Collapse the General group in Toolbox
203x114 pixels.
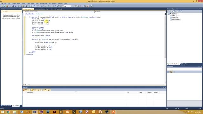click(x=2, y=11)
